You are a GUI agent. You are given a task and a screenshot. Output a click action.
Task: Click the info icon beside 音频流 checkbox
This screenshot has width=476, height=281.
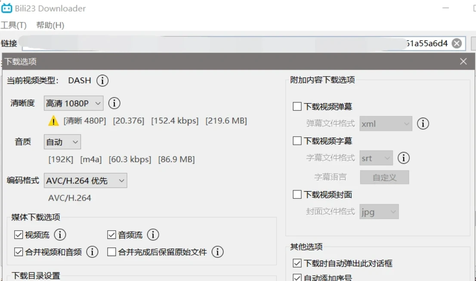(x=153, y=235)
